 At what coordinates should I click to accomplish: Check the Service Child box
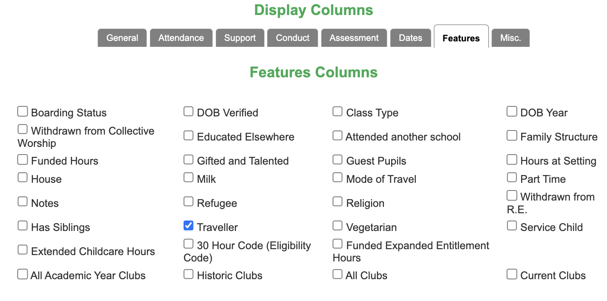(512, 226)
